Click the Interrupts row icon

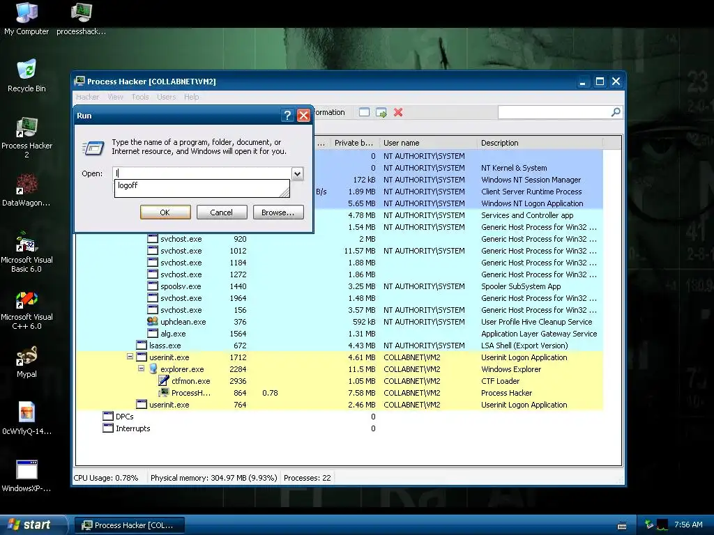pos(108,428)
